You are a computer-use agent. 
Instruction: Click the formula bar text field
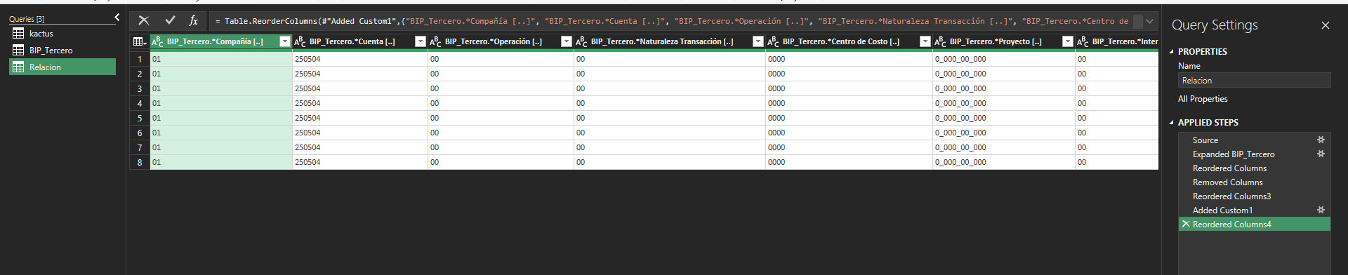point(671,22)
